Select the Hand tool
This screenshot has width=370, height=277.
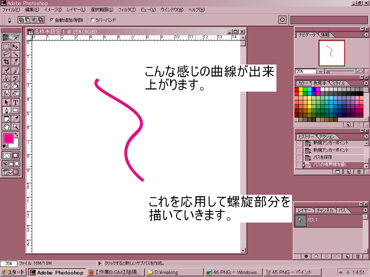(x=7, y=127)
